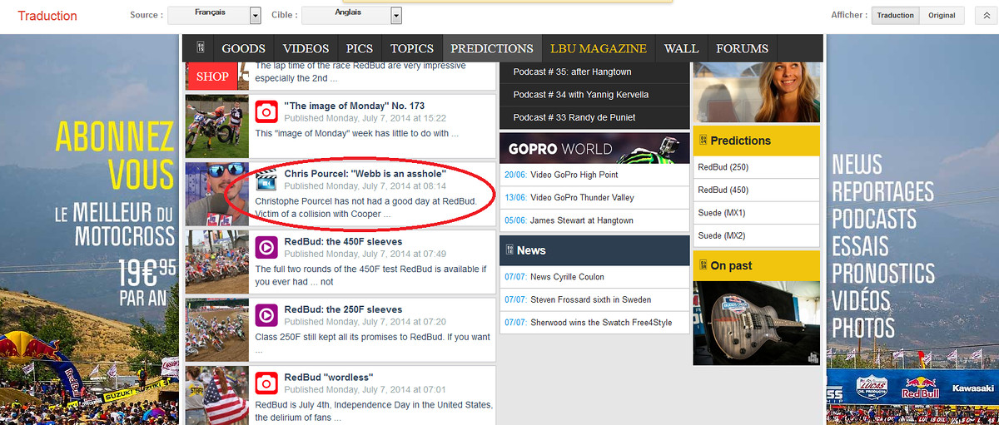Open the Source language dropdown (Français)
The image size is (999, 425).
point(214,15)
